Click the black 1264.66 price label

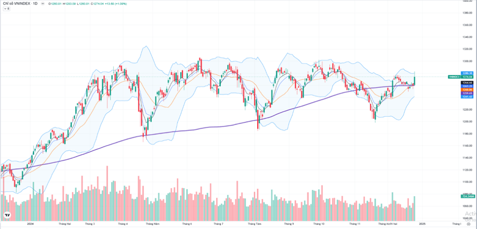468,83
